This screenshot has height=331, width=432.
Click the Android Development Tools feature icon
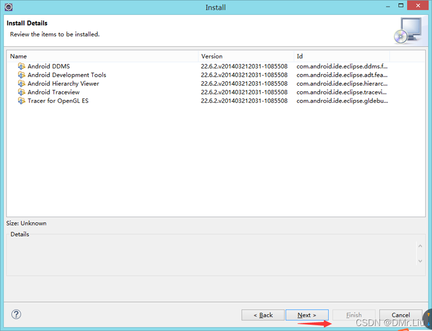pyautogui.click(x=21, y=75)
